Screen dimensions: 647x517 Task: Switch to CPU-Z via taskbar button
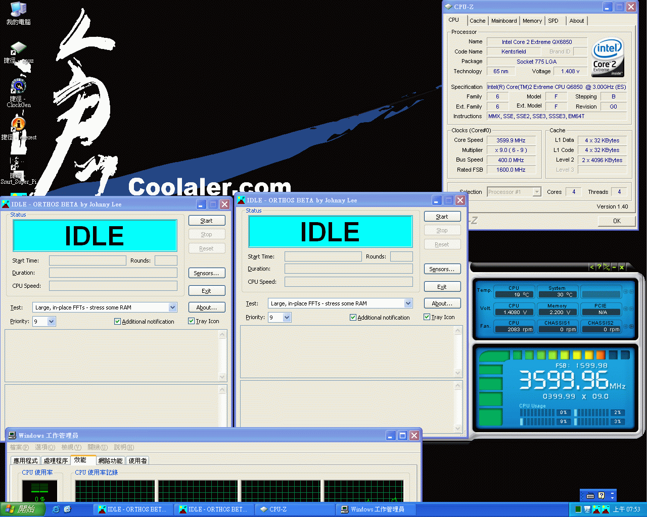tap(295, 509)
